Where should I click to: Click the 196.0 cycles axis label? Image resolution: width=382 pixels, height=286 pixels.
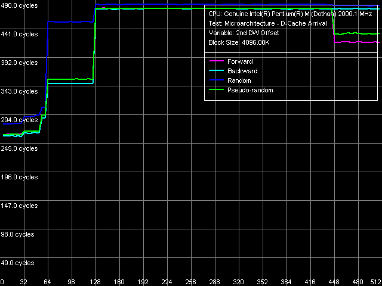[x=19, y=178]
